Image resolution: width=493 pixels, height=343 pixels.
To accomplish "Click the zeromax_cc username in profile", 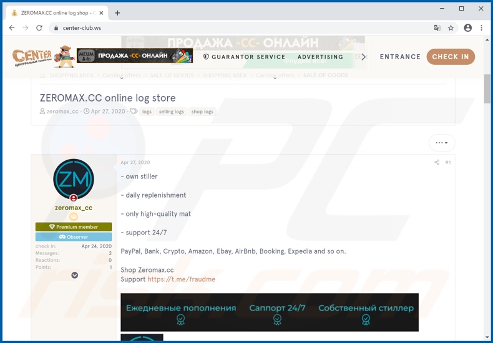I will [x=74, y=208].
